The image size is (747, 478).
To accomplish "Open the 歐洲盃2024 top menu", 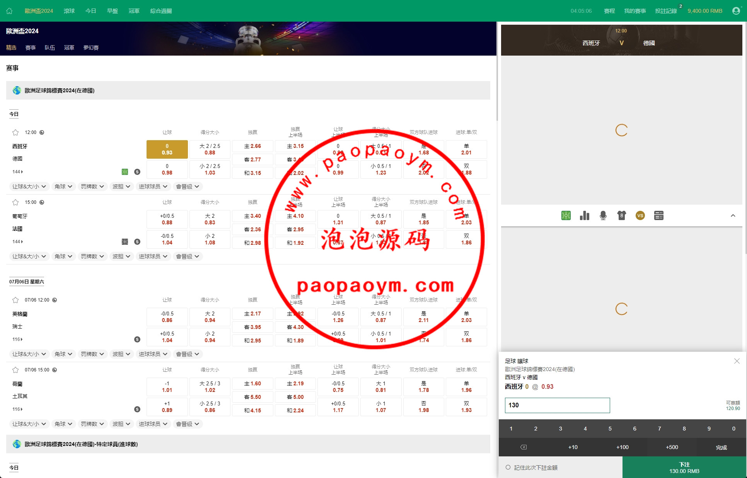I will 39,11.
